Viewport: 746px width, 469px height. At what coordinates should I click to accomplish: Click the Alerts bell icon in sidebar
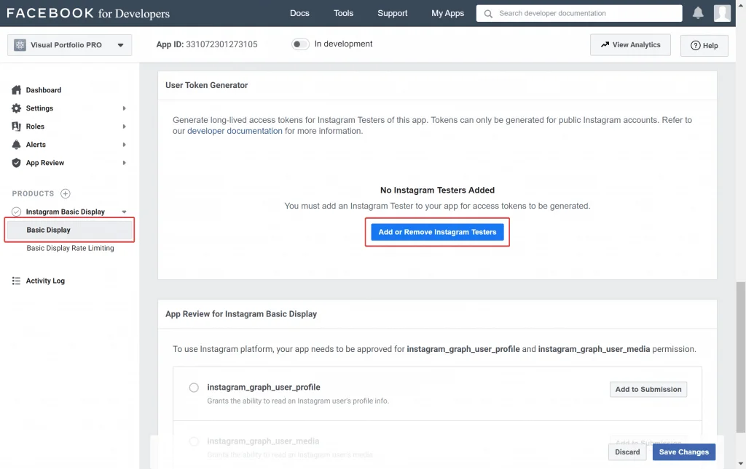coord(16,144)
